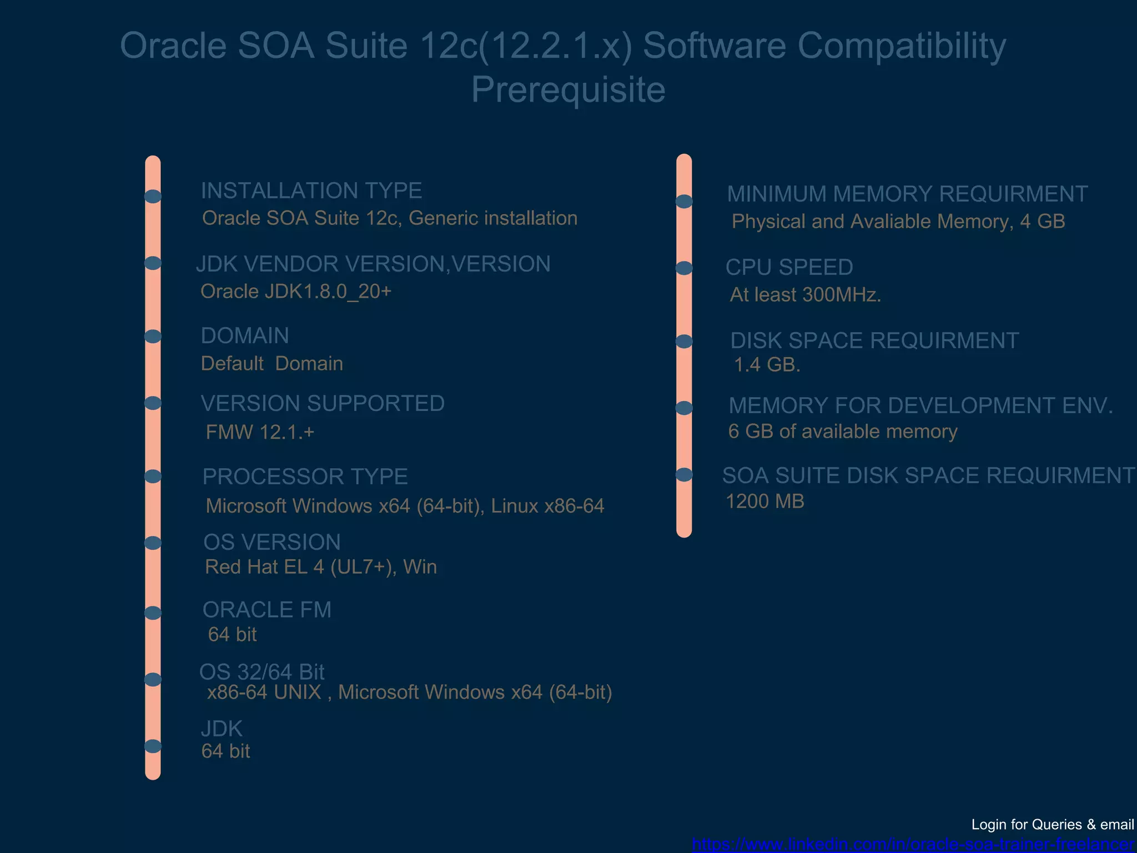Click the bullet beside CPU SPEED
1137x853 pixels.
pos(684,268)
